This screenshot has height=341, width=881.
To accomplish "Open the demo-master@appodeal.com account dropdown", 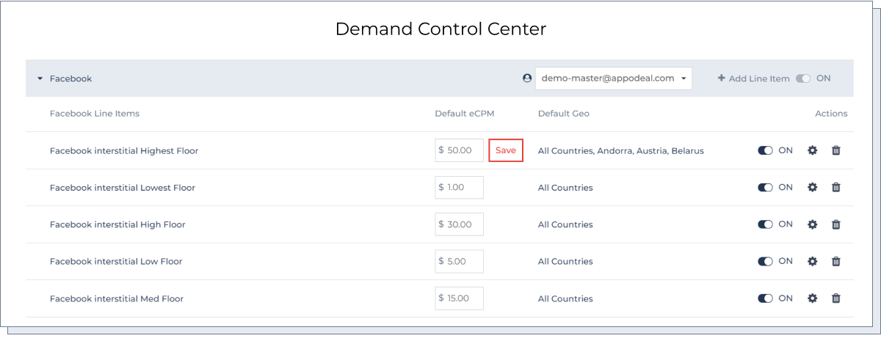I will 613,78.
